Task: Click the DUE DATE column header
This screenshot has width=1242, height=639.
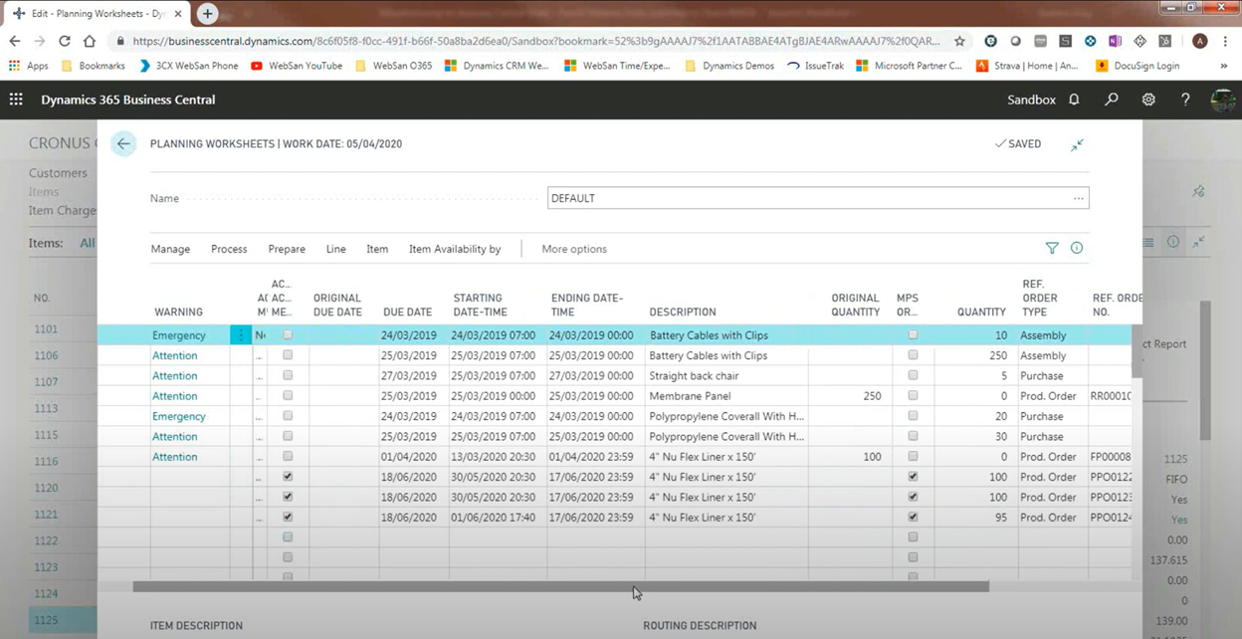Action: tap(408, 312)
